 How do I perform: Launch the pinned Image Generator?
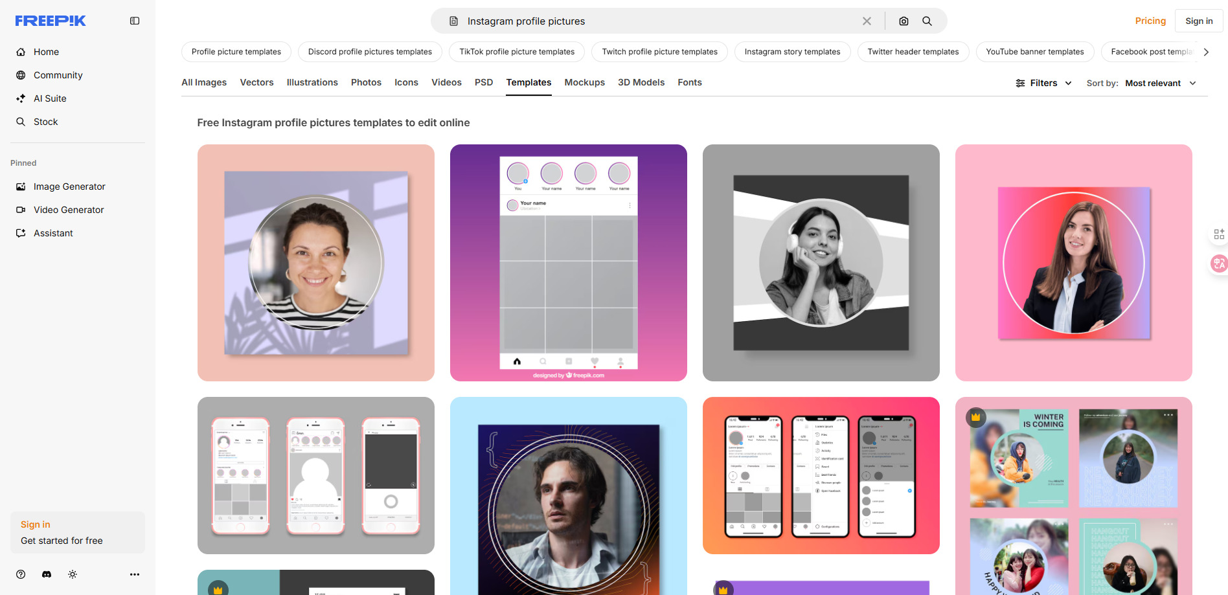coord(69,186)
